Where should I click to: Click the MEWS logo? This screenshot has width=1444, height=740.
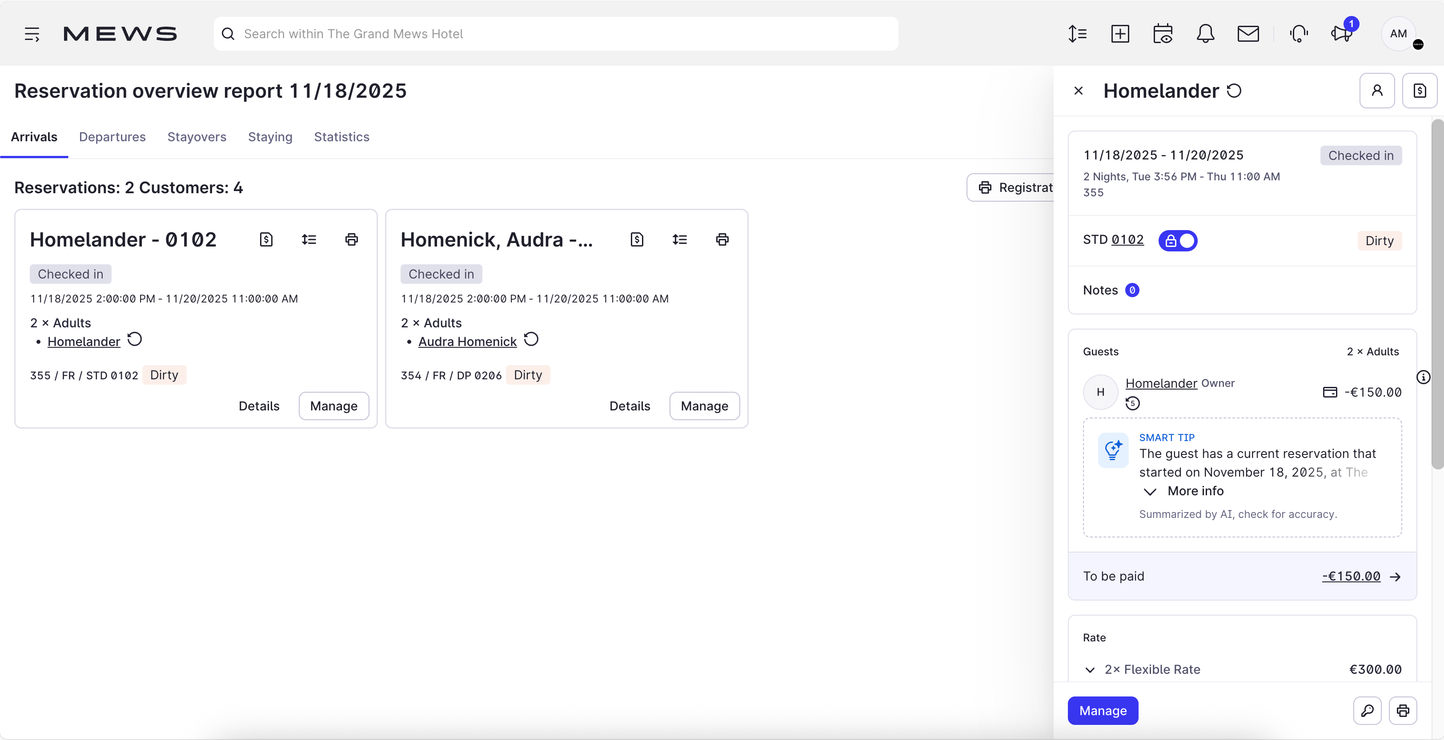[x=120, y=34]
